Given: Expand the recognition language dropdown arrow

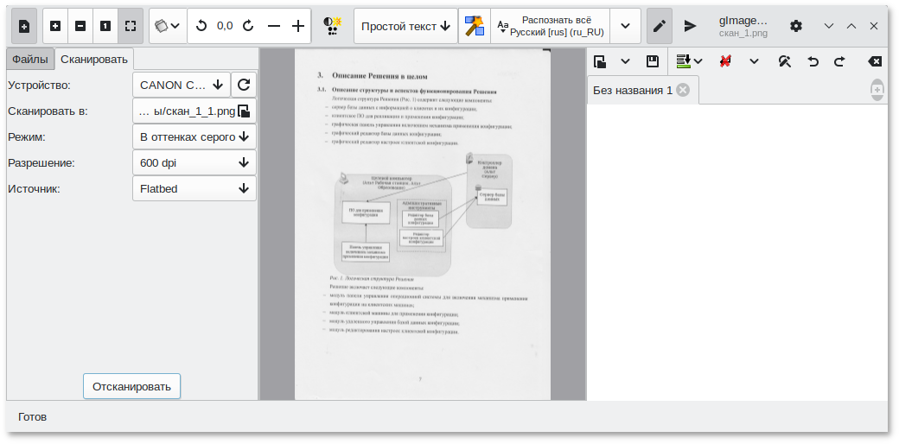Looking at the screenshot, I should (x=625, y=26).
